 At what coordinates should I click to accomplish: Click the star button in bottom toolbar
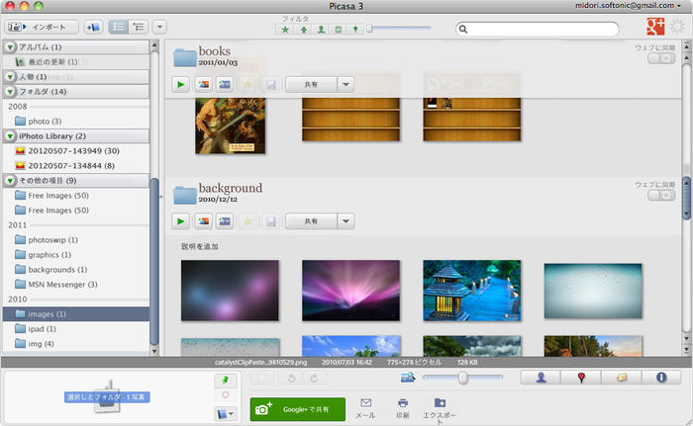262,378
